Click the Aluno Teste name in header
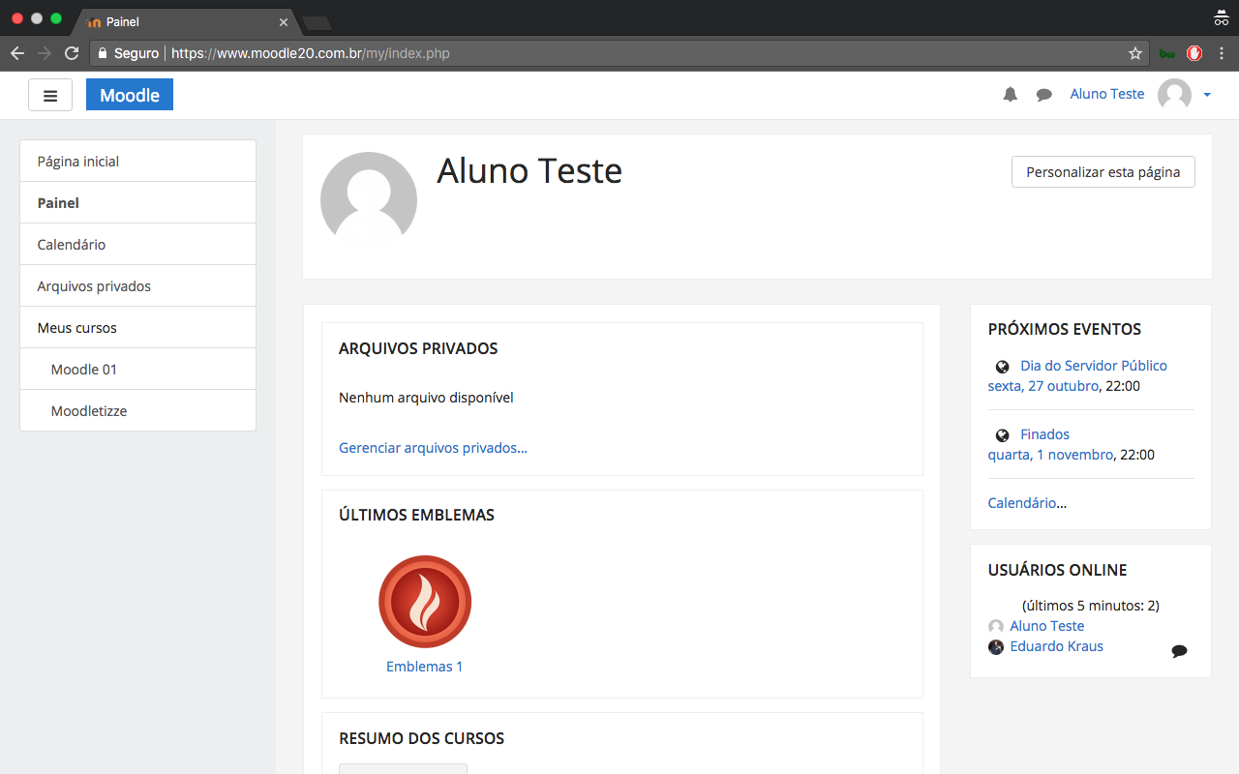Viewport: 1239px width, 774px height. [x=1107, y=94]
